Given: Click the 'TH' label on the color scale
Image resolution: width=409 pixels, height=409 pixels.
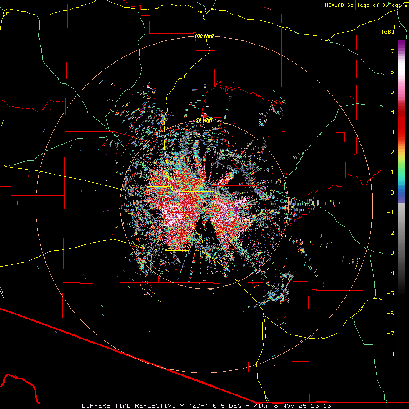Looking at the screenshot, I should [x=390, y=354].
